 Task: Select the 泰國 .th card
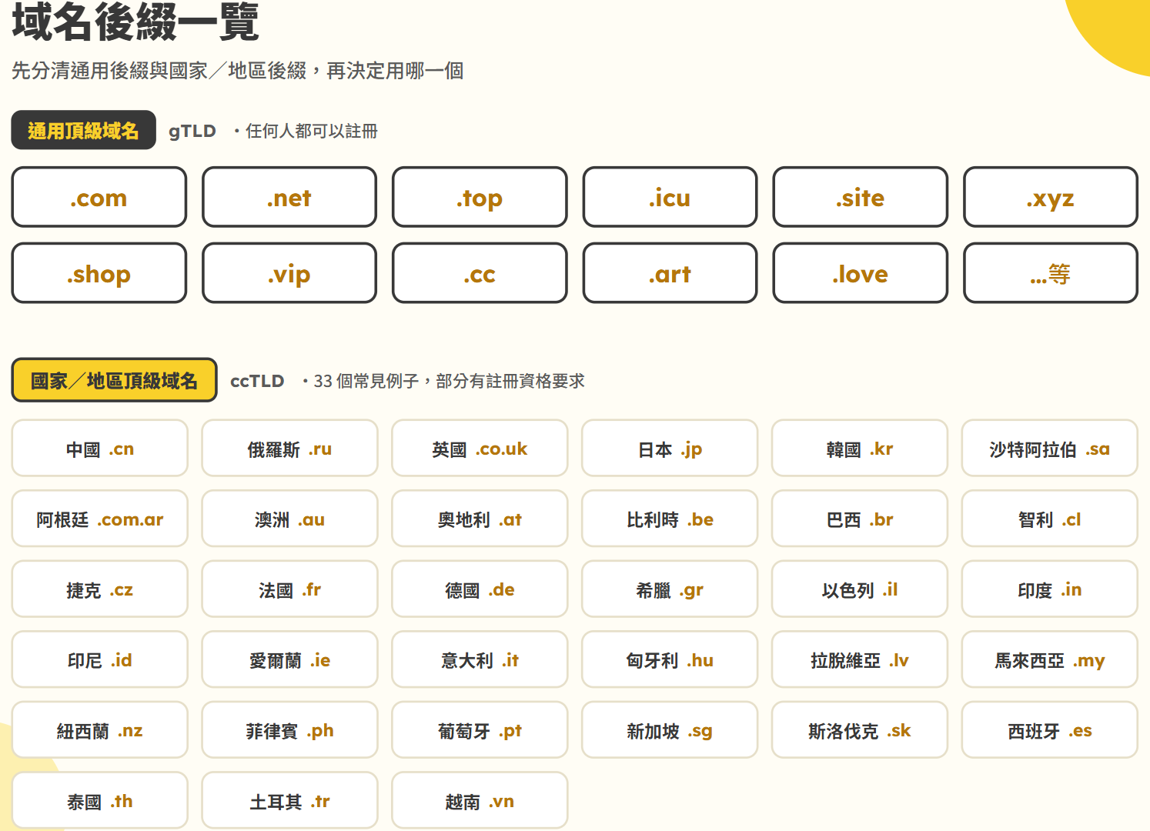click(100, 800)
